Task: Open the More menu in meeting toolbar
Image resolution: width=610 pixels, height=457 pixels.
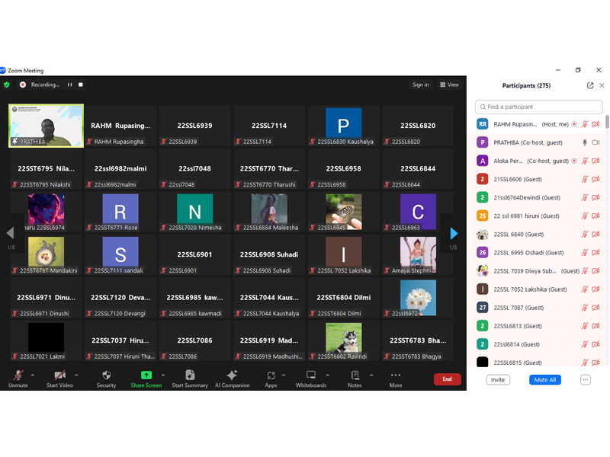Action: click(395, 379)
